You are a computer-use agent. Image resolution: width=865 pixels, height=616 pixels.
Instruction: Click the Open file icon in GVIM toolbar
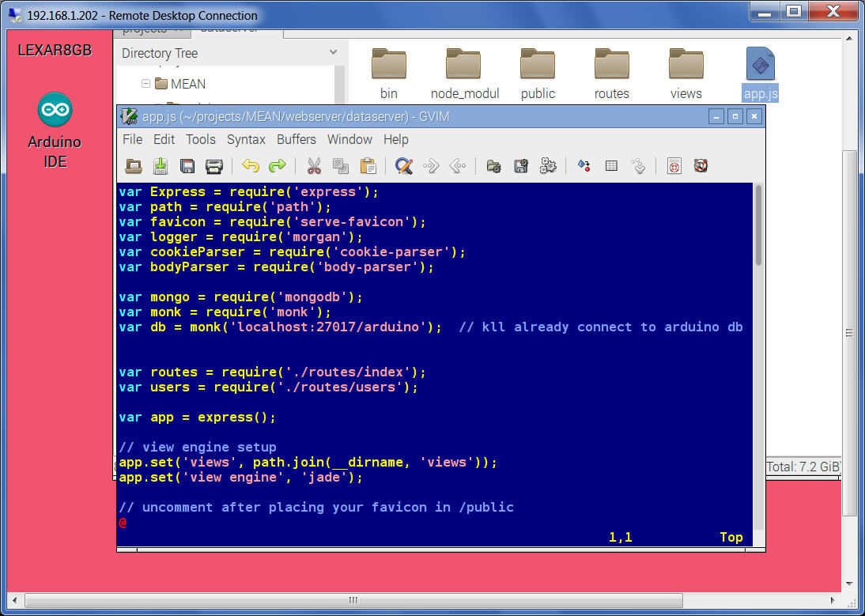(x=134, y=166)
